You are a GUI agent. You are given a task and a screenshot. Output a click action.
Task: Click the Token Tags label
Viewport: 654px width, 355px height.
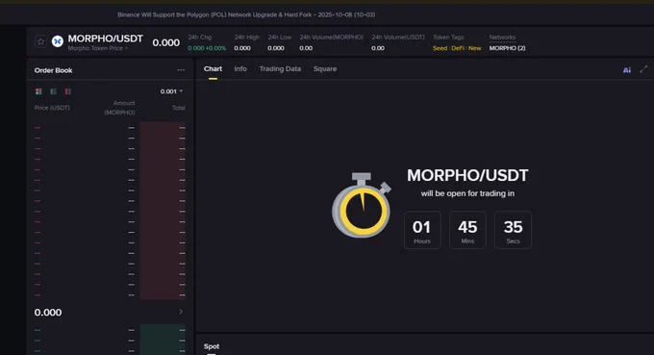pos(448,38)
